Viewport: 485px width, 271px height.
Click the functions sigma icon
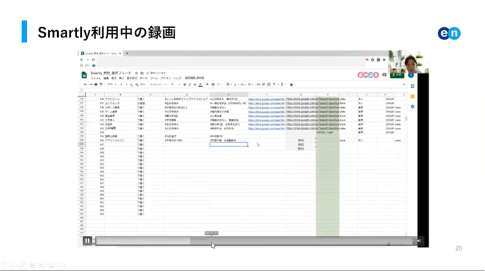pyautogui.click(x=282, y=84)
